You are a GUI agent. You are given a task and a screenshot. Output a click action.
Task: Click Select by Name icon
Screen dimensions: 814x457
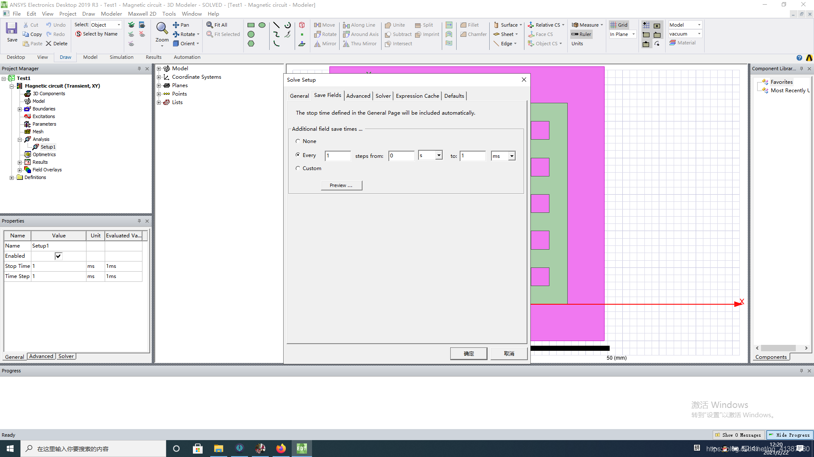96,34
